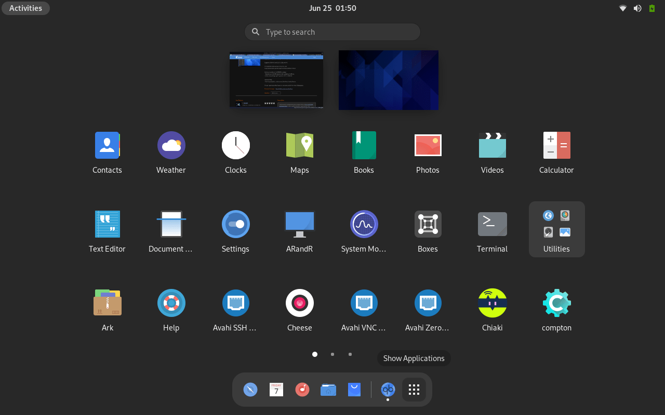Open the compton configuration app

coord(556,302)
